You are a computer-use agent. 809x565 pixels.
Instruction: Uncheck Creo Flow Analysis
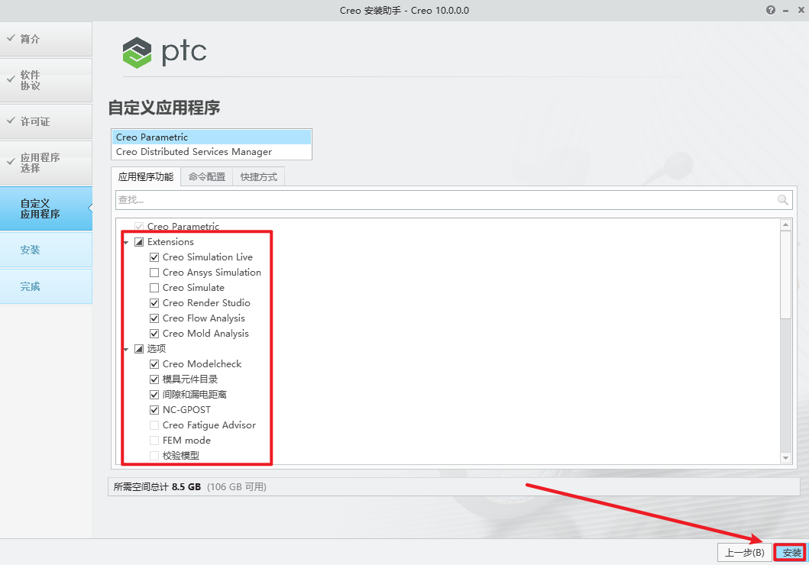coord(154,318)
